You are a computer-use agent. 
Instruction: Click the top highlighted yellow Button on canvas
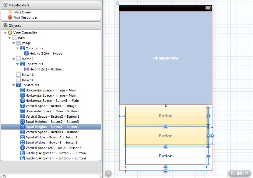coord(166,116)
